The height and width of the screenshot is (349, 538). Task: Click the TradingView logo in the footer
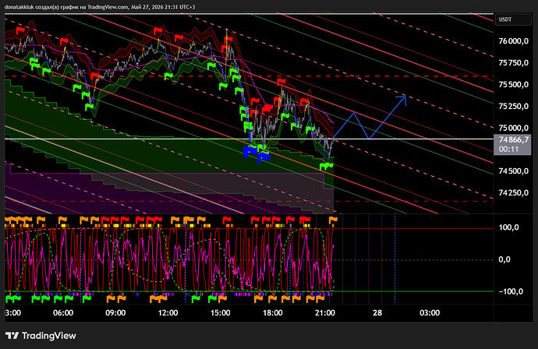point(41,336)
